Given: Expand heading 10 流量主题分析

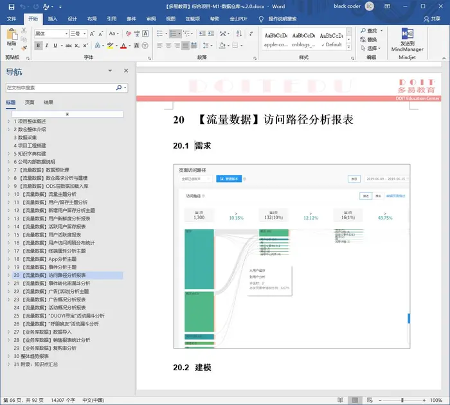Looking at the screenshot, I should 8,194.
